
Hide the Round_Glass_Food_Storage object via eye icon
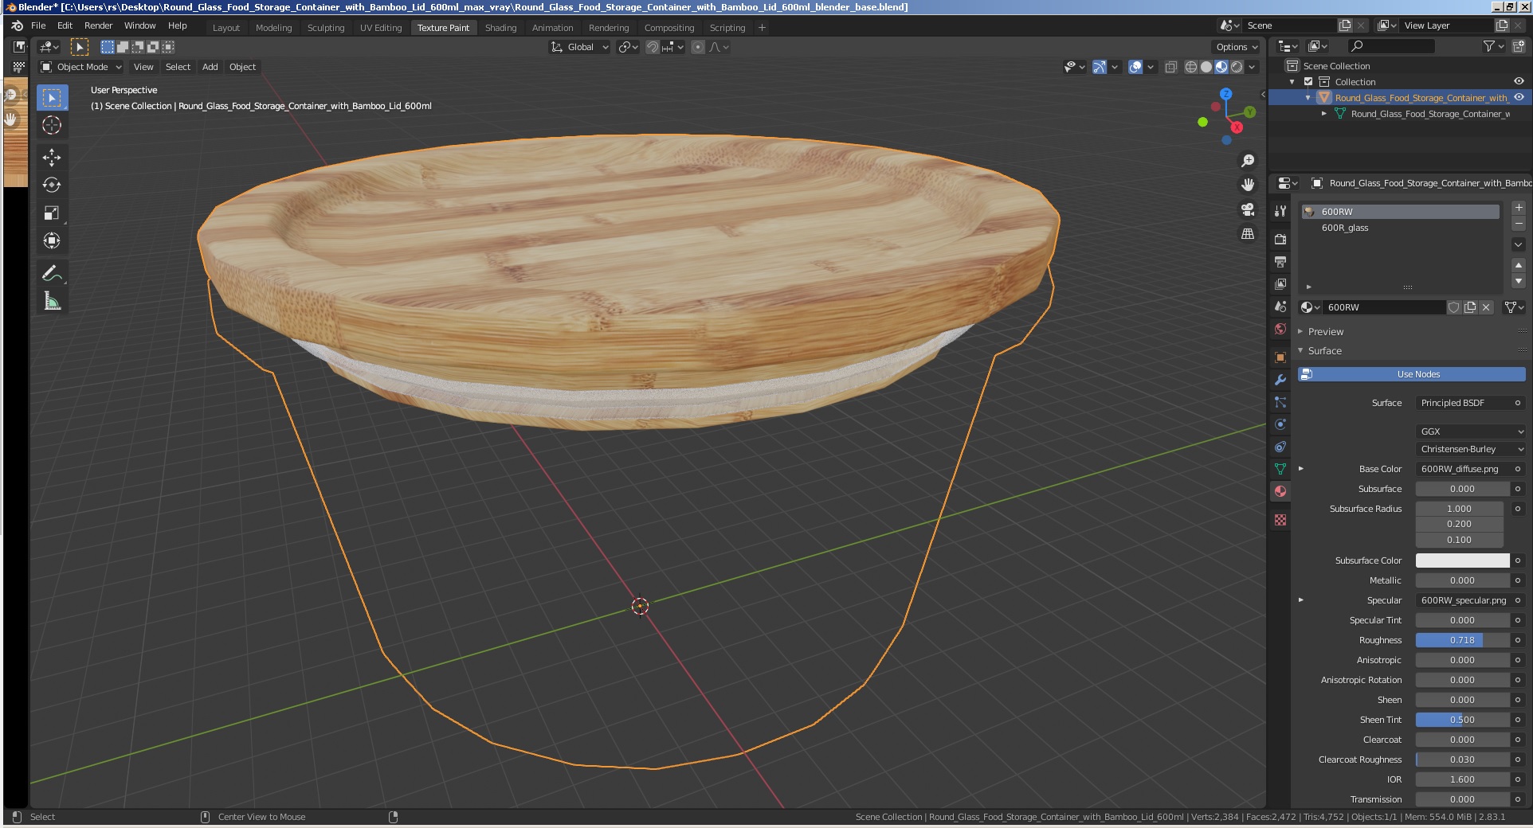(x=1519, y=97)
